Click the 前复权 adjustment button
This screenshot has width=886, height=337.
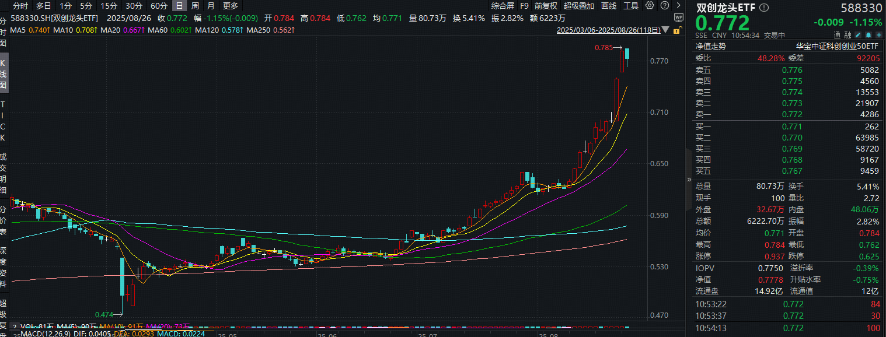(x=545, y=6)
